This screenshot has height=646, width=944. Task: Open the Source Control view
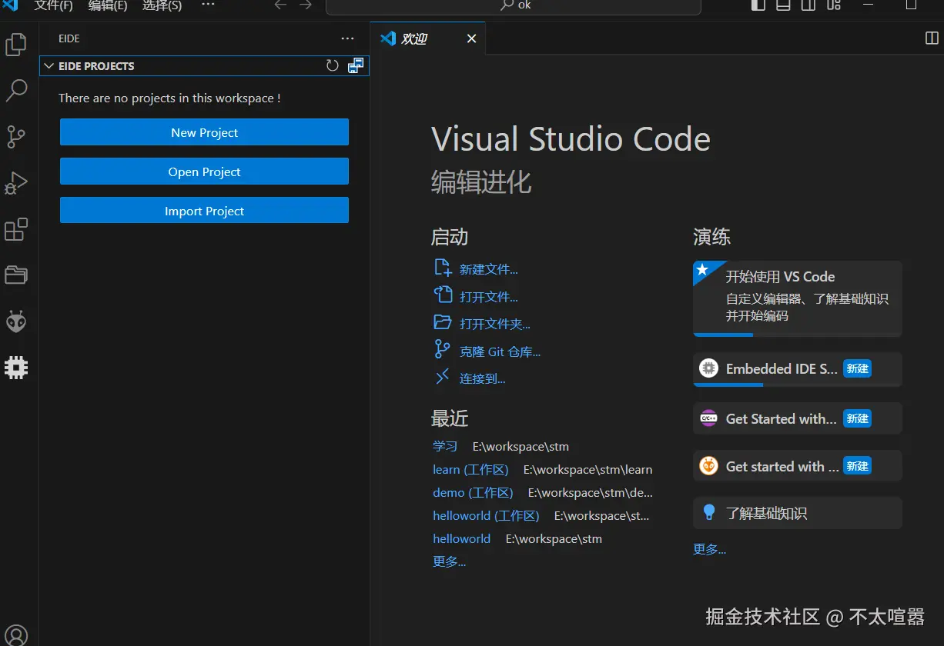point(16,137)
